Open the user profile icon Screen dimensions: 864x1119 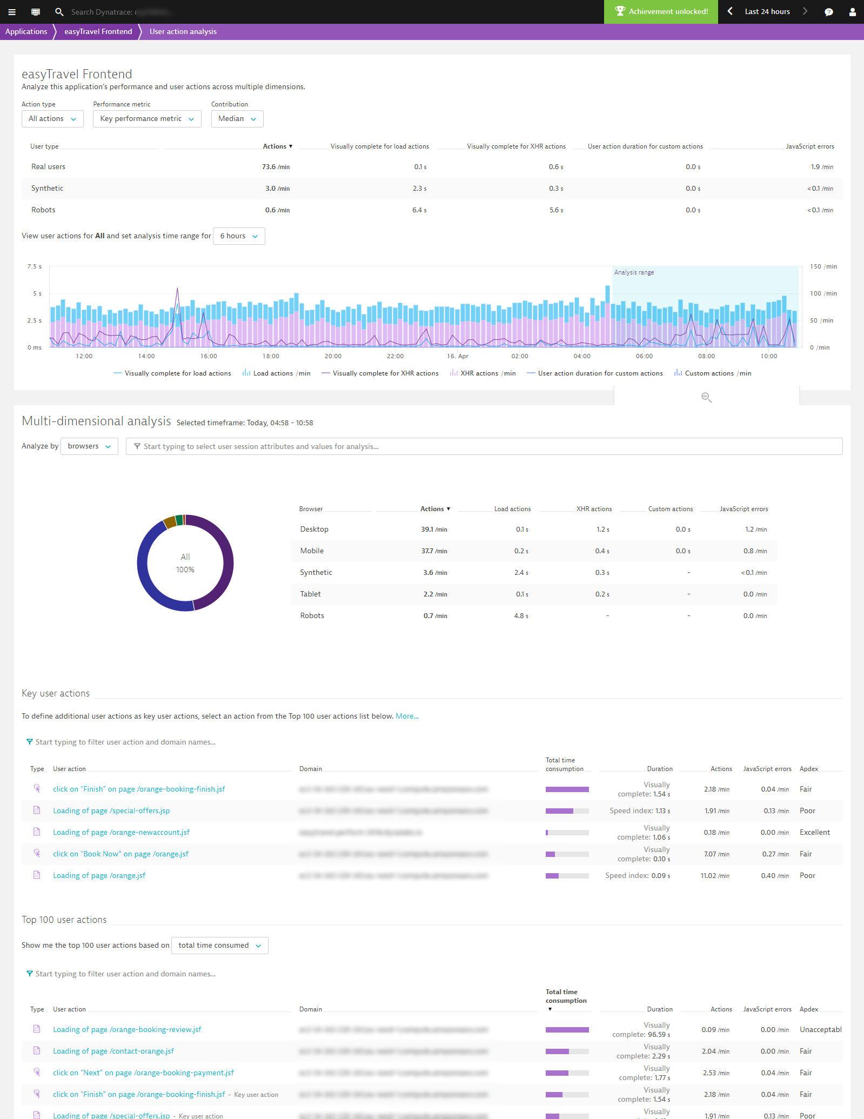click(853, 12)
